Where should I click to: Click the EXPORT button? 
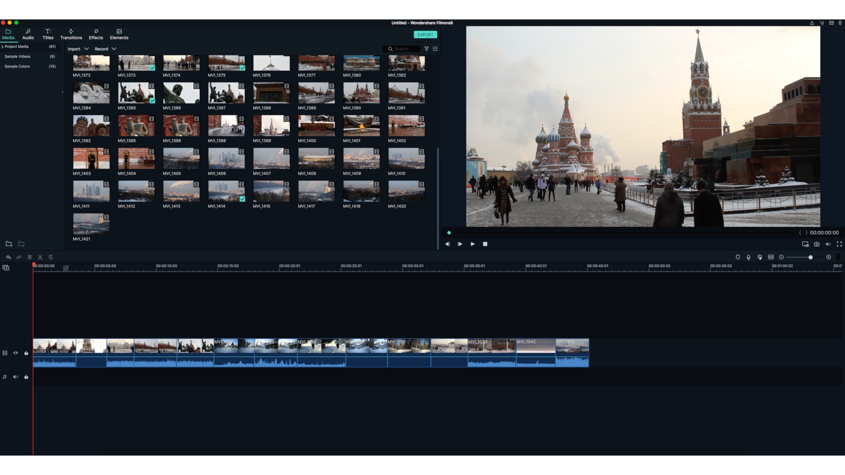click(425, 35)
